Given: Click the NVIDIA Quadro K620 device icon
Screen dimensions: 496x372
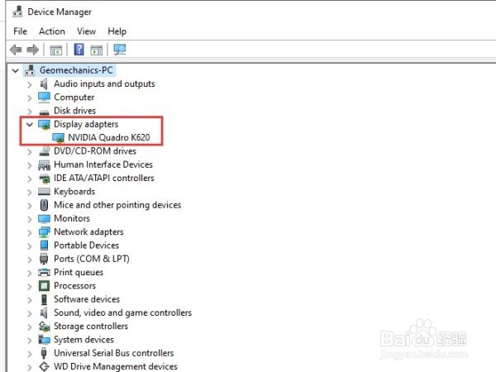Looking at the screenshot, I should click(58, 138).
